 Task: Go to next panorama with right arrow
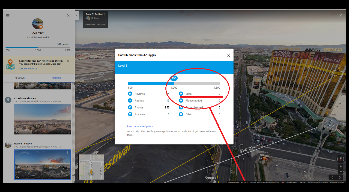[340, 177]
